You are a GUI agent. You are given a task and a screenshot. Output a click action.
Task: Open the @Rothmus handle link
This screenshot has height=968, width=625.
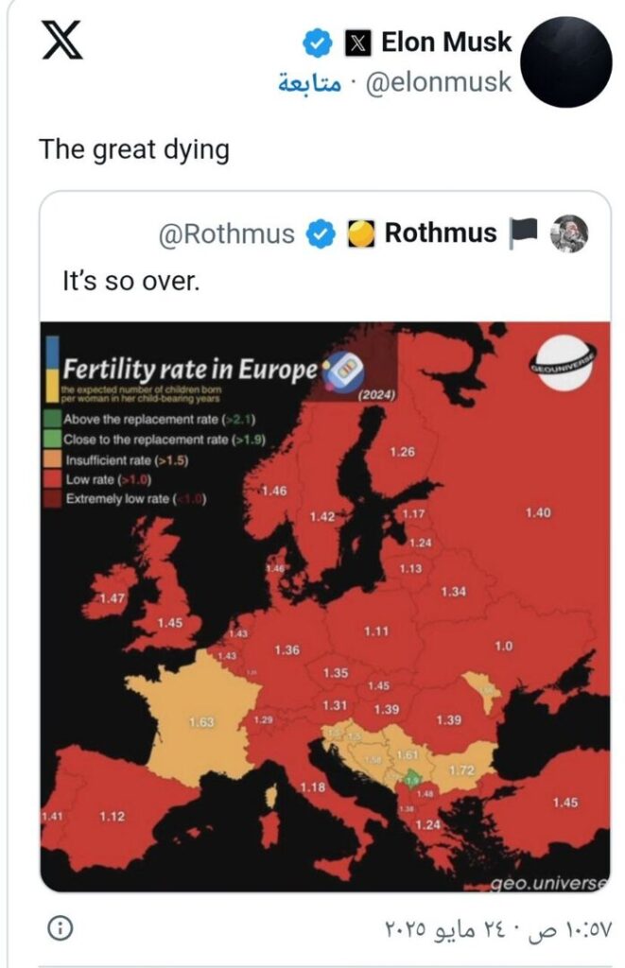pos(227,234)
